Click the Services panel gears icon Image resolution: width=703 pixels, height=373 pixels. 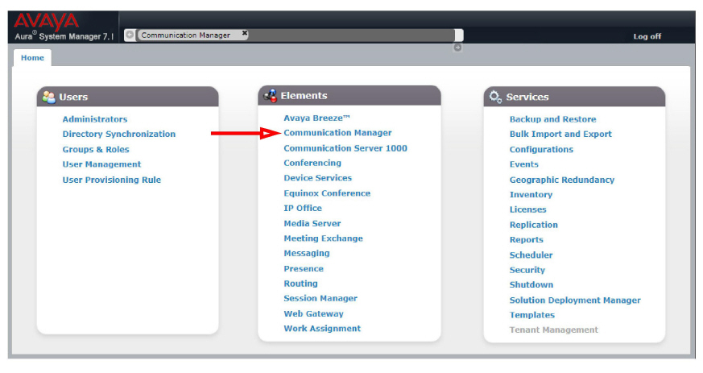point(495,97)
